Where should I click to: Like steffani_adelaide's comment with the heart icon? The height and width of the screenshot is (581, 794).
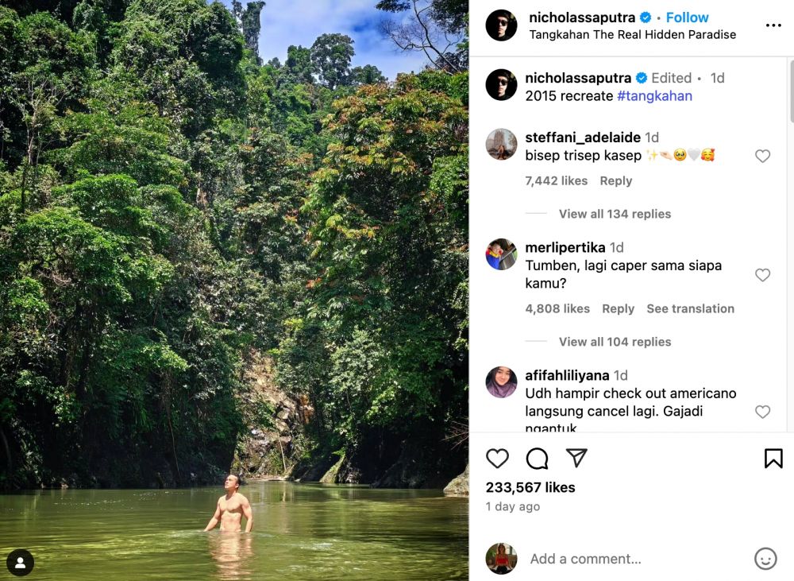click(763, 156)
